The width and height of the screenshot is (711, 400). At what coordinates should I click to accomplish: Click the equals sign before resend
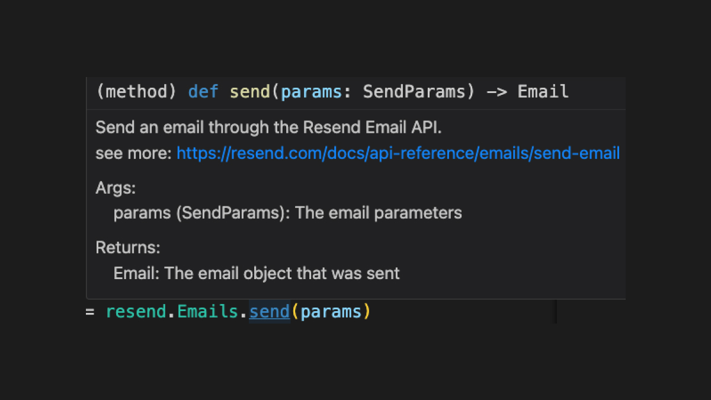pyautogui.click(x=90, y=312)
